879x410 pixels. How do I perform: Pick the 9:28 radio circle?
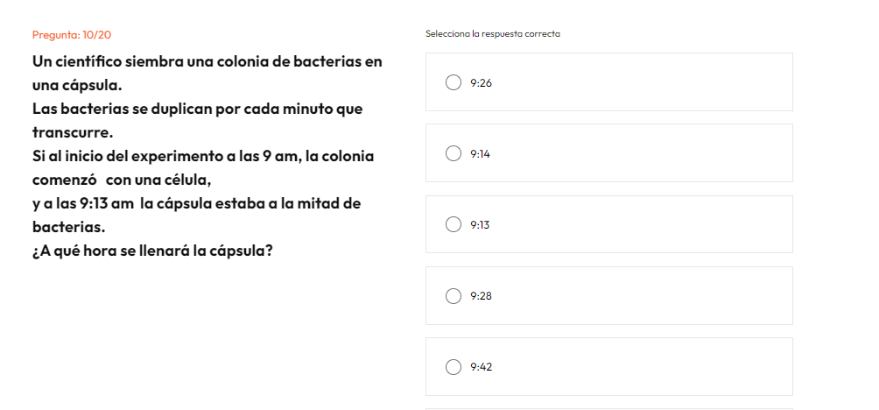pos(454,296)
